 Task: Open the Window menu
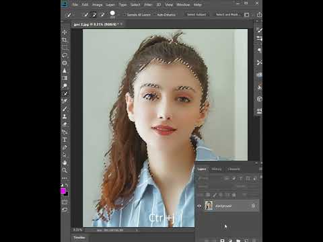pos(183,5)
